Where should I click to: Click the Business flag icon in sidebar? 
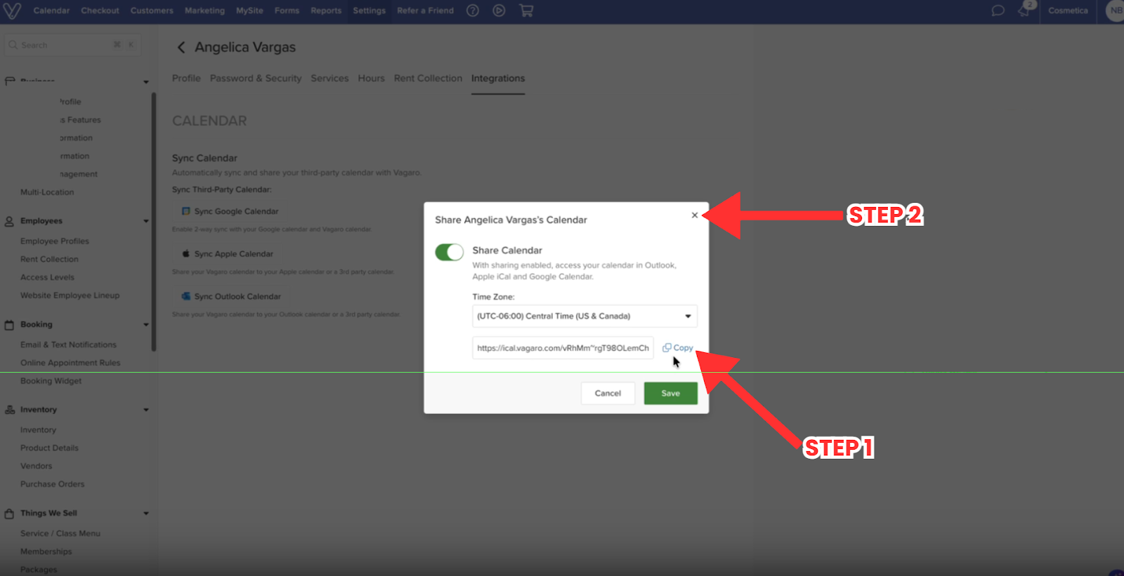click(9, 81)
